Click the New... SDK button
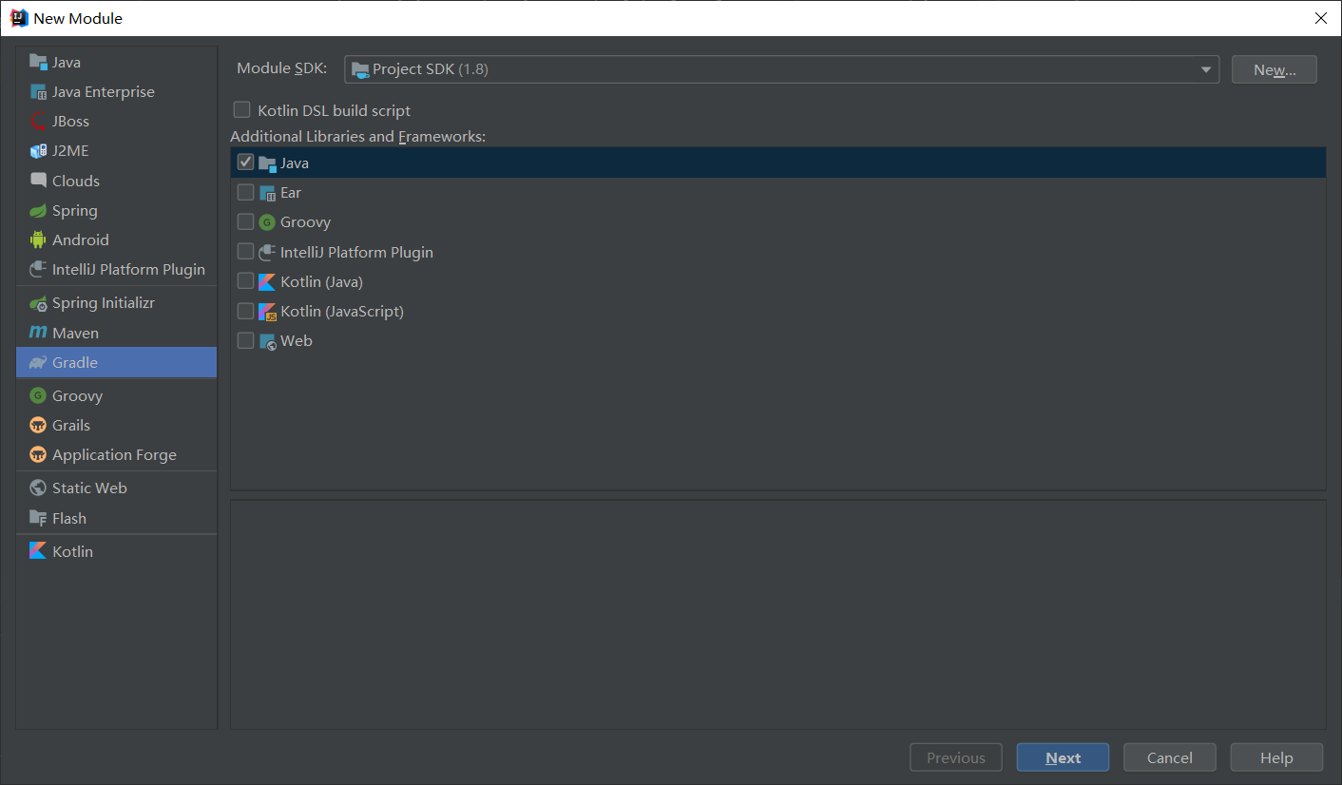Screen dimensions: 1342x785 1275,69
